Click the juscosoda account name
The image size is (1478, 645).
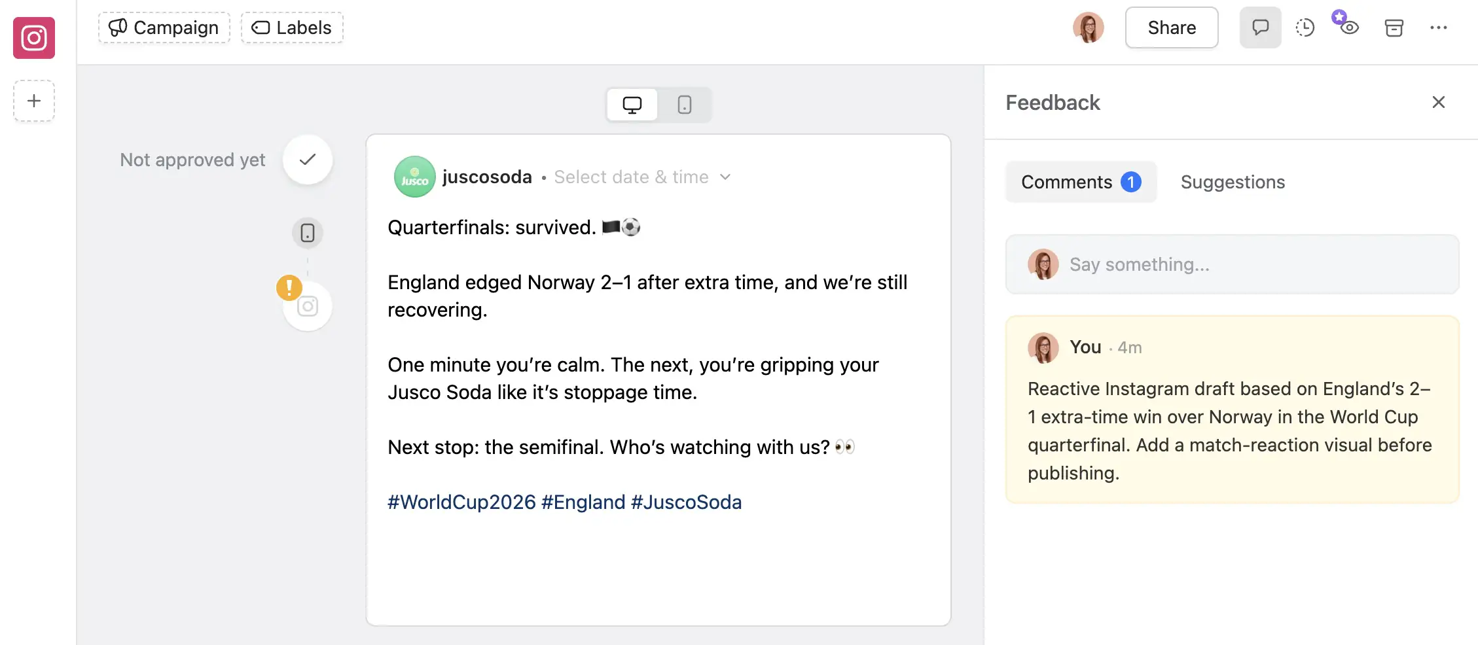pyautogui.click(x=487, y=177)
